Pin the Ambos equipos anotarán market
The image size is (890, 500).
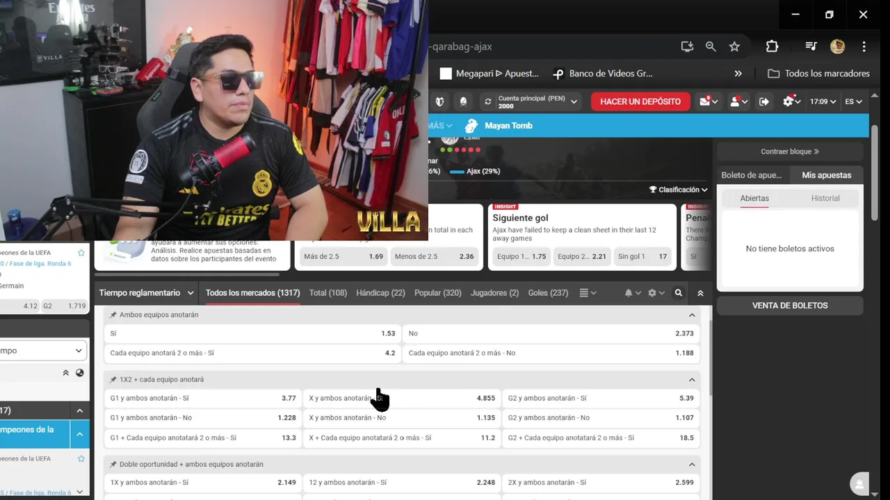(113, 315)
